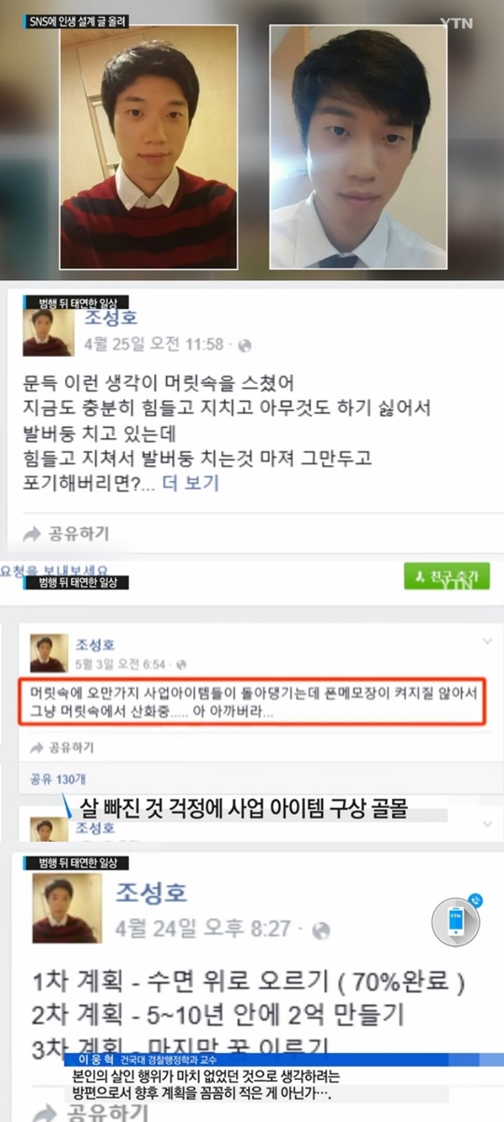The height and width of the screenshot is (1122, 504).
Task: Click the share arrow icon under the 4월 25일 post
Action: point(33,534)
